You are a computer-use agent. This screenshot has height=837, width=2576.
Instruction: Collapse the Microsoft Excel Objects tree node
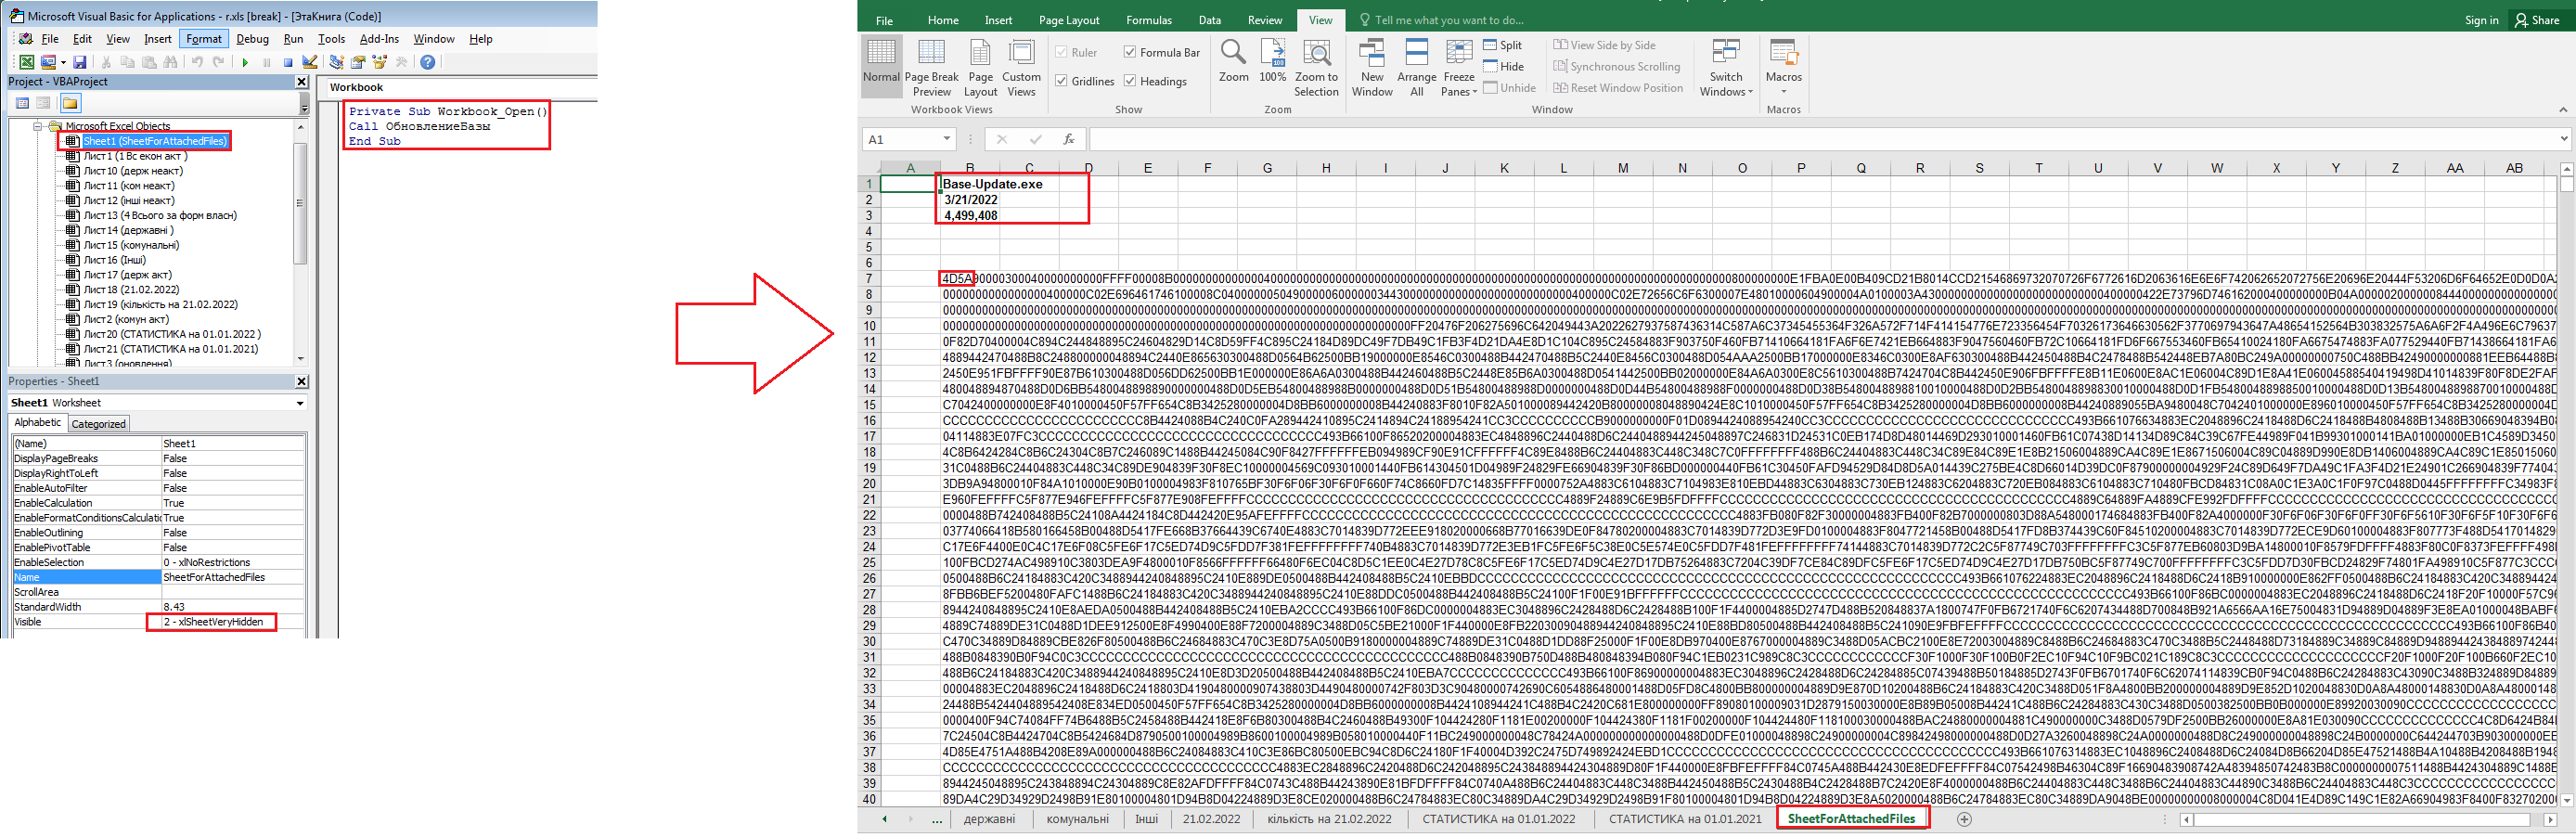tap(38, 126)
